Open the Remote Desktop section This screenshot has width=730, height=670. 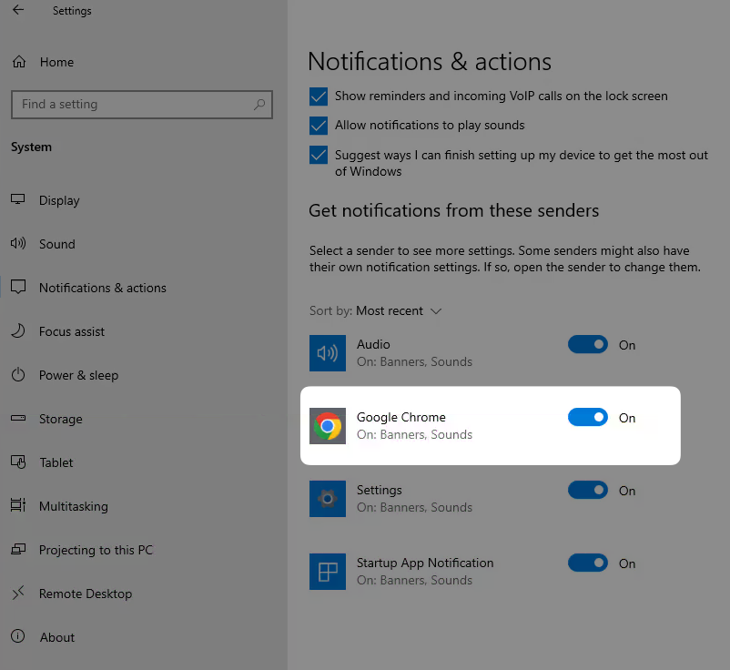[x=85, y=594]
